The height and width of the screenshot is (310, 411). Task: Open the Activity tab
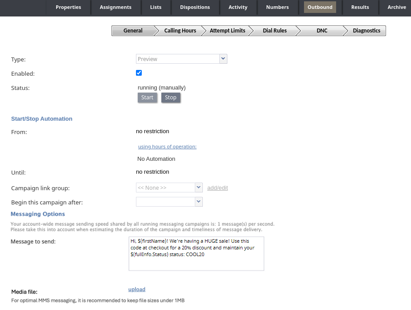click(x=238, y=7)
